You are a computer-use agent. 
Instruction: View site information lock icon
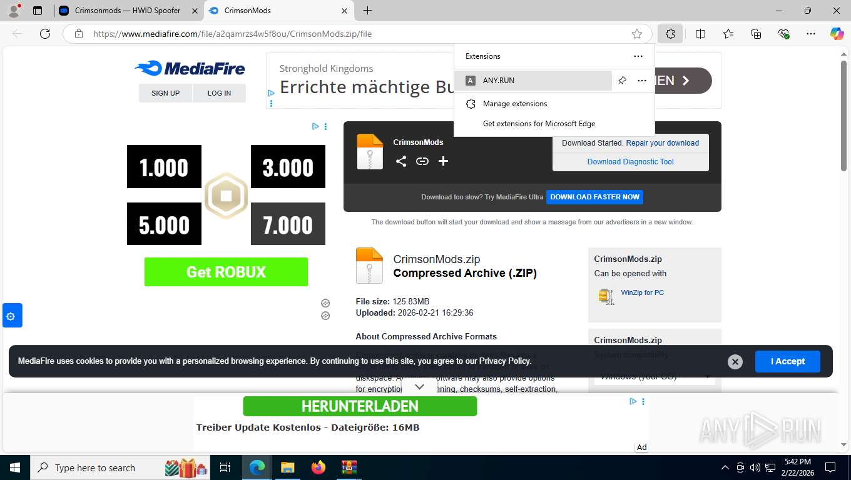(x=79, y=34)
